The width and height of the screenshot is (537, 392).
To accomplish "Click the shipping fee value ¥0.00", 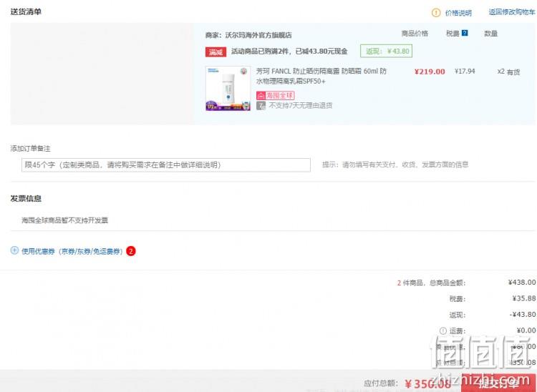I will 526,330.
